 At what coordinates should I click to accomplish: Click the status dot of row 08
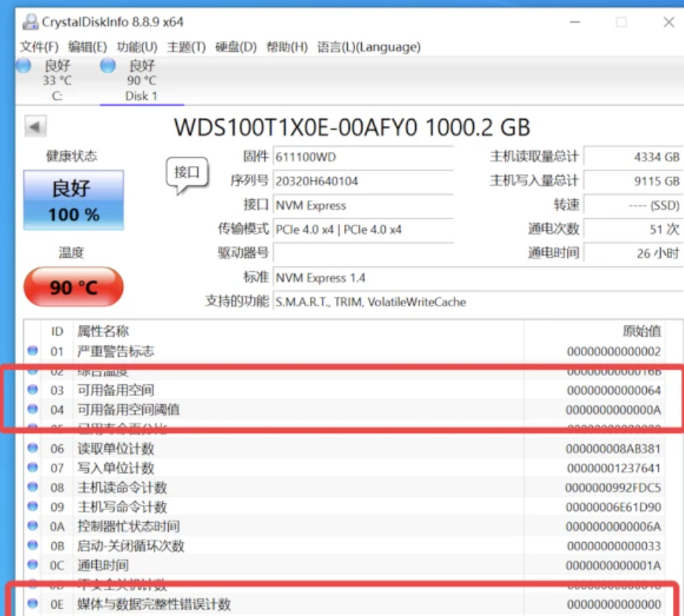(33, 486)
